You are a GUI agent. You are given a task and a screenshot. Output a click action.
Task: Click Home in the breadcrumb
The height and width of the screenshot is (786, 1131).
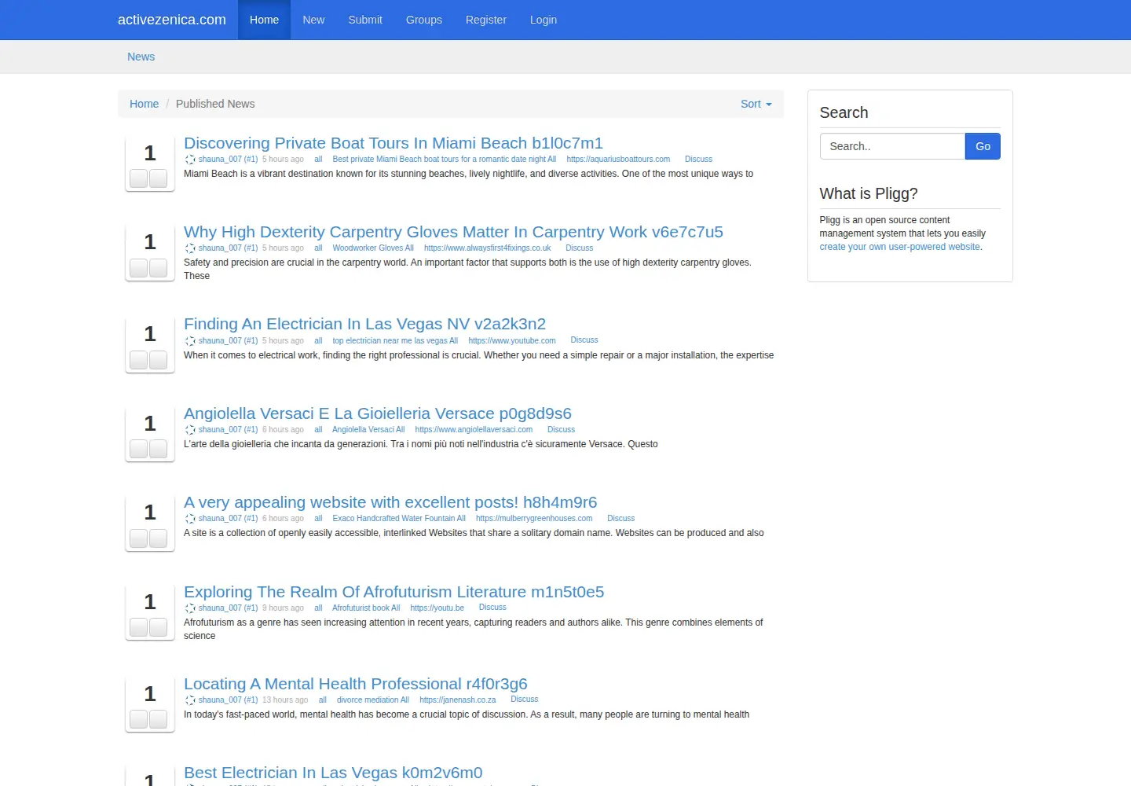click(144, 104)
